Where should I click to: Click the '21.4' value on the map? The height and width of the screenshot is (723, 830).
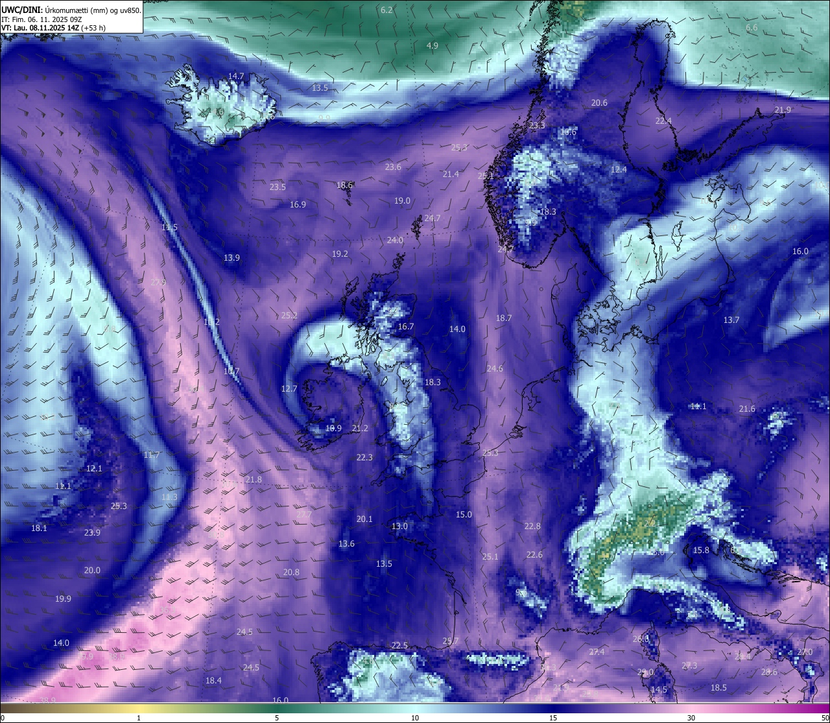pos(451,174)
